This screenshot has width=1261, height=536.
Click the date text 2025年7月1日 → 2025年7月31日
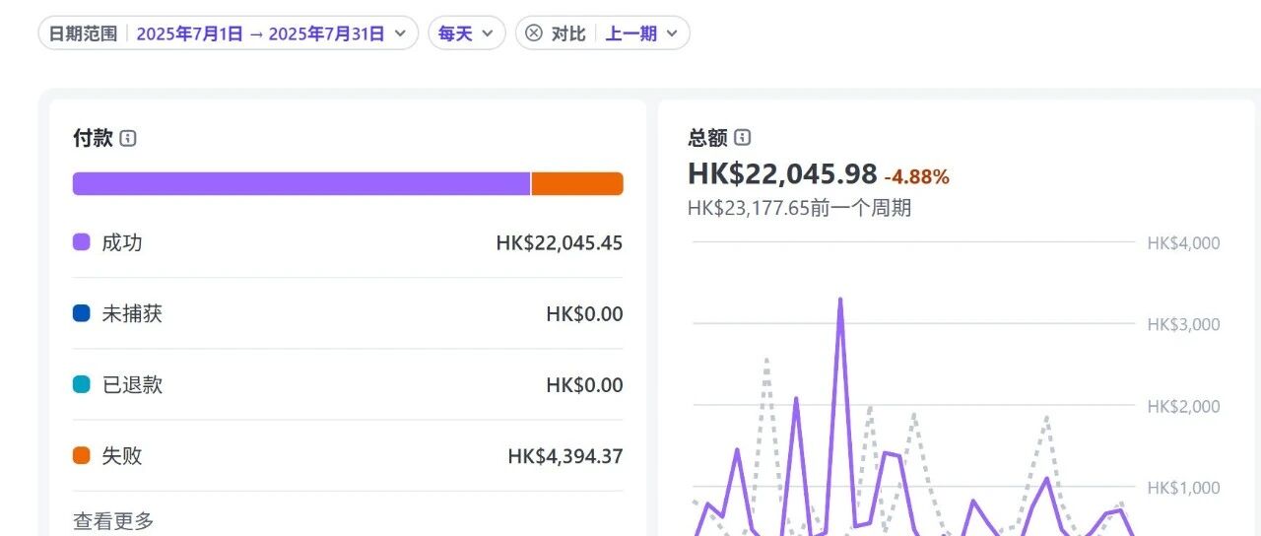(x=260, y=33)
